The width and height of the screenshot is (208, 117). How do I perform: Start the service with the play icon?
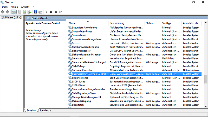(47, 12)
